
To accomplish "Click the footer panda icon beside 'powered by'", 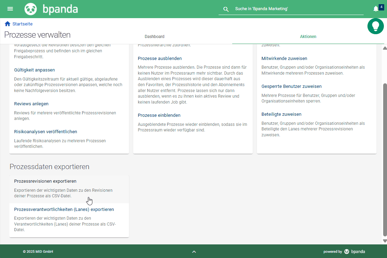I will pyautogui.click(x=347, y=252).
